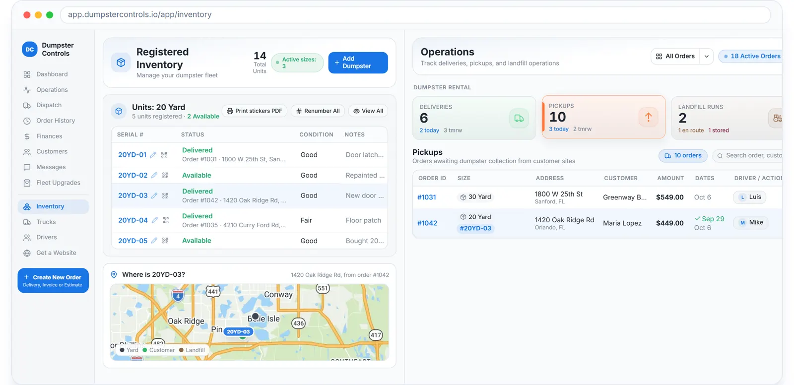Screen dimensions: 794x385
Task: Open Dispatch from the sidebar
Action: 53,105
